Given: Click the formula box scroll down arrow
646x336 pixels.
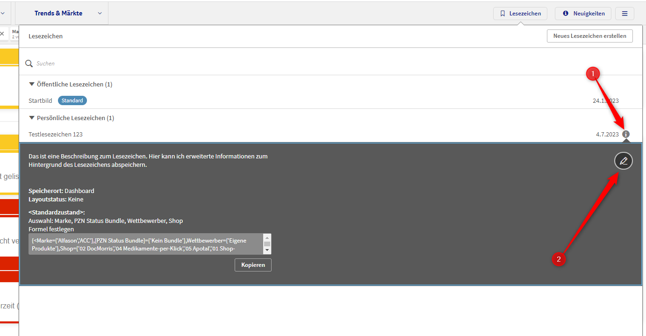Looking at the screenshot, I should (267, 250).
